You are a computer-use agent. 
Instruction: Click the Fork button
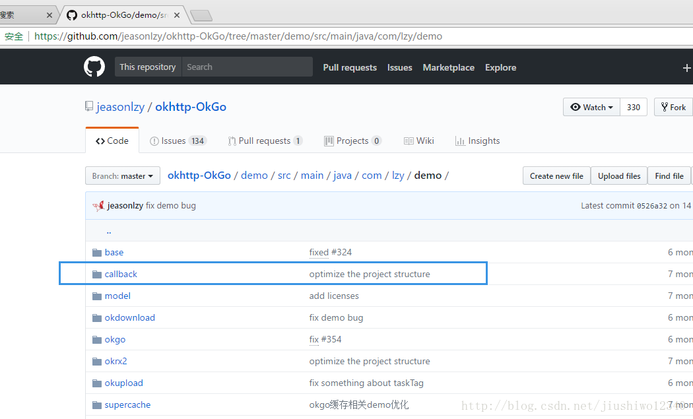pos(674,107)
